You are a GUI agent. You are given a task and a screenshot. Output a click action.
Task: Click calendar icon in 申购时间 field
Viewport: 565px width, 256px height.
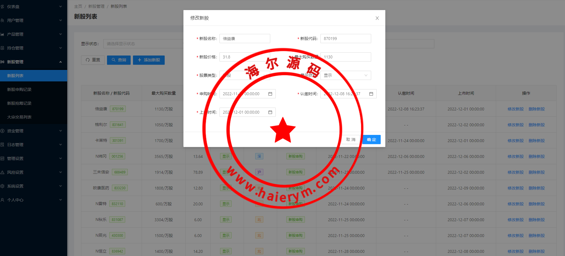coord(270,94)
